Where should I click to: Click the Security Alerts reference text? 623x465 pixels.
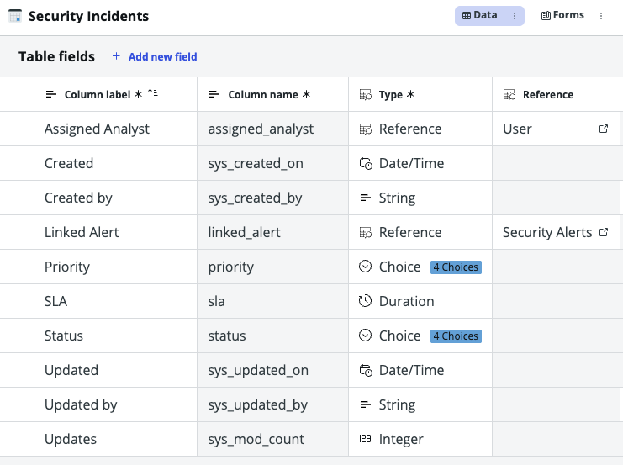click(547, 232)
